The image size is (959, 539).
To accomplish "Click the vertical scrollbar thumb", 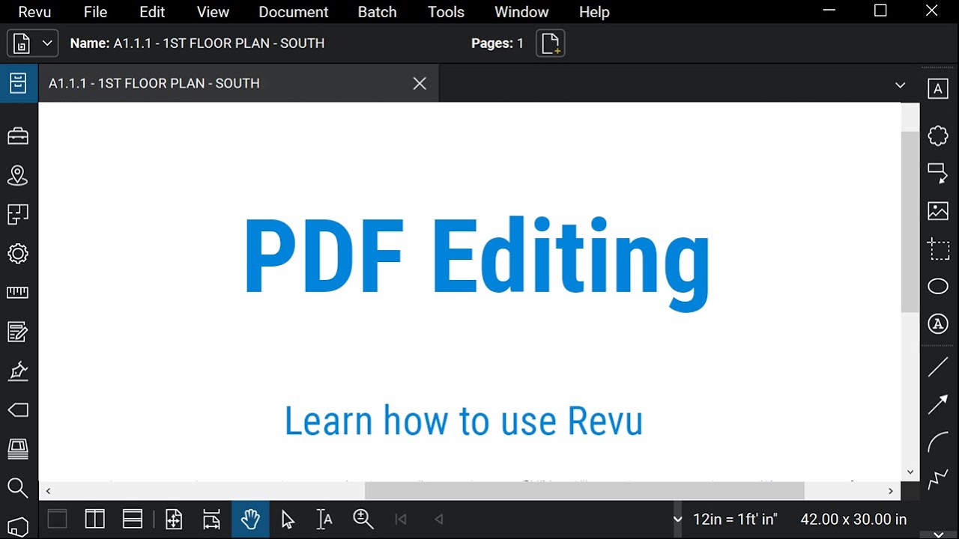I will pos(910,222).
